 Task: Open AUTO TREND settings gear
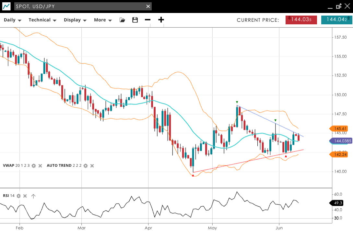pos(86,166)
